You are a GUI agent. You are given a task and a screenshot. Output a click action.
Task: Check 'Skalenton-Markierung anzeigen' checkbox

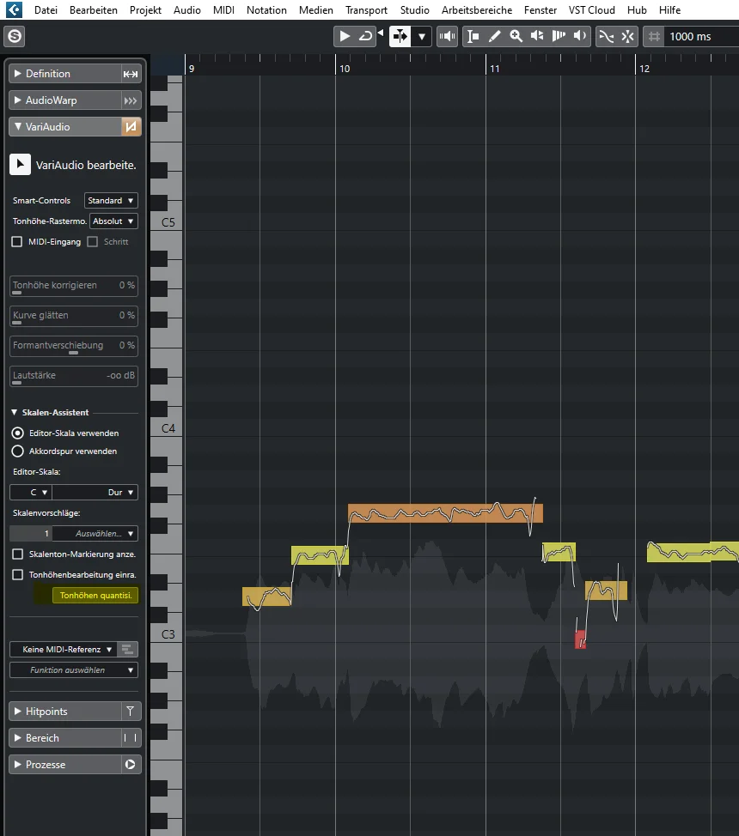pyautogui.click(x=18, y=554)
